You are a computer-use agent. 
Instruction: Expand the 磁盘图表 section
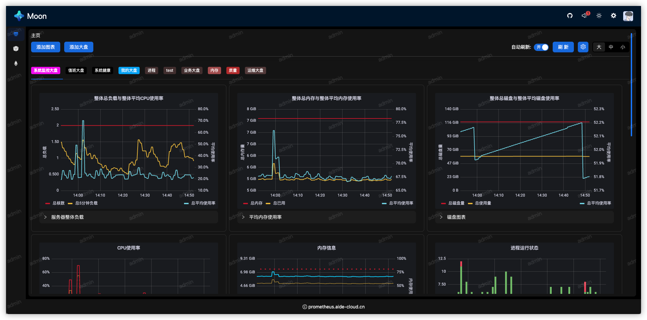524,217
